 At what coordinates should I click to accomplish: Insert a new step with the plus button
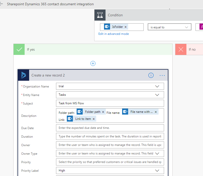93,63
